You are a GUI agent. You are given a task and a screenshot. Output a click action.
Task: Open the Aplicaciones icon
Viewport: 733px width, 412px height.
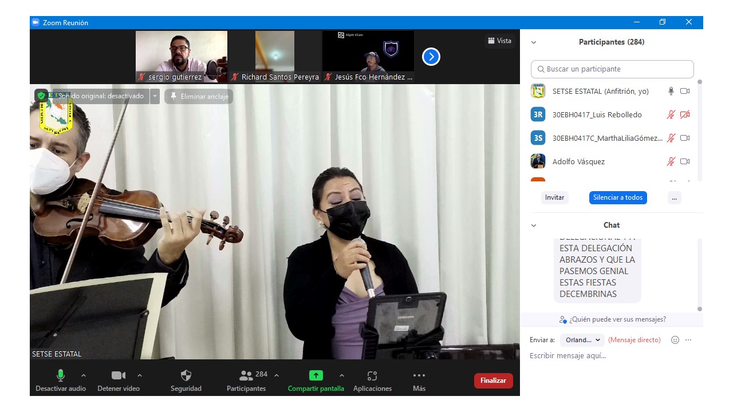[x=372, y=376]
